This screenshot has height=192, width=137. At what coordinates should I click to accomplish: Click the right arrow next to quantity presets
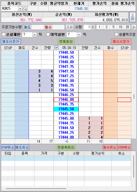point(134,27)
